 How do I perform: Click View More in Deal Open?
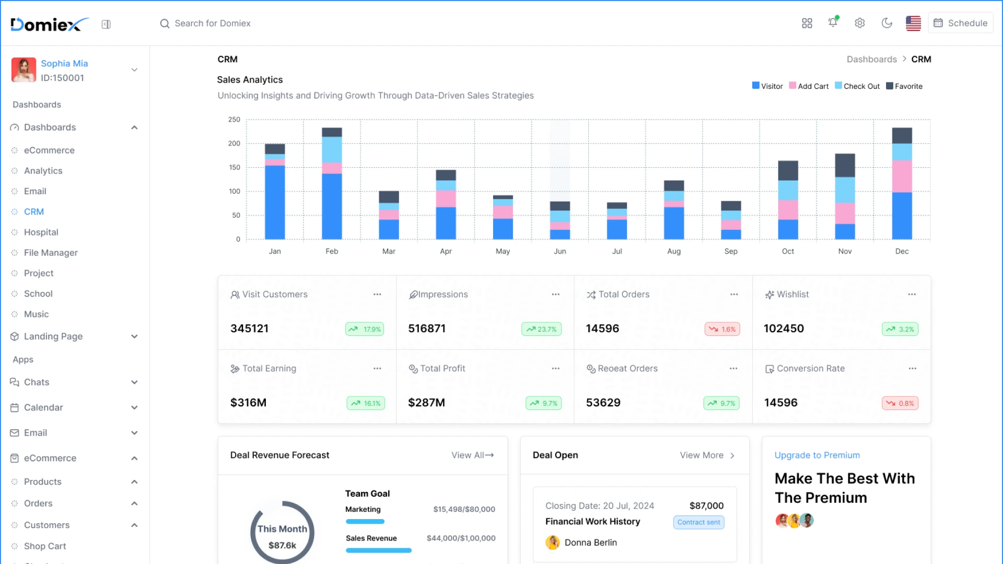(x=707, y=455)
